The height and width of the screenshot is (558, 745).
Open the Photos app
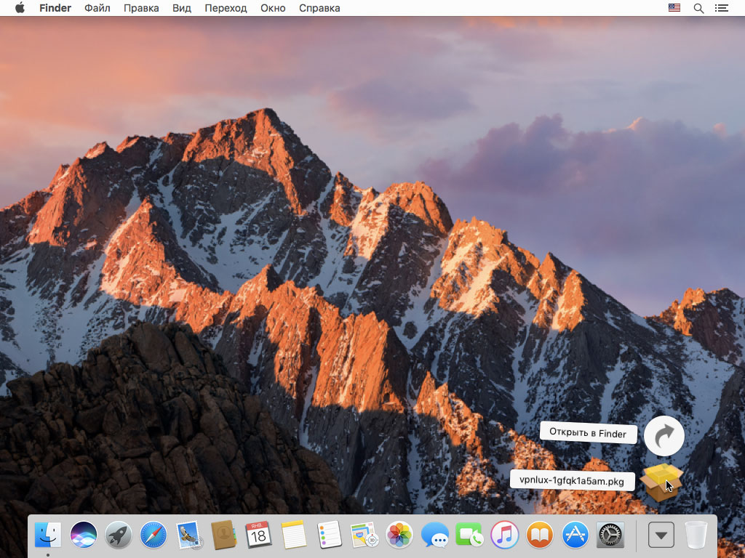399,536
